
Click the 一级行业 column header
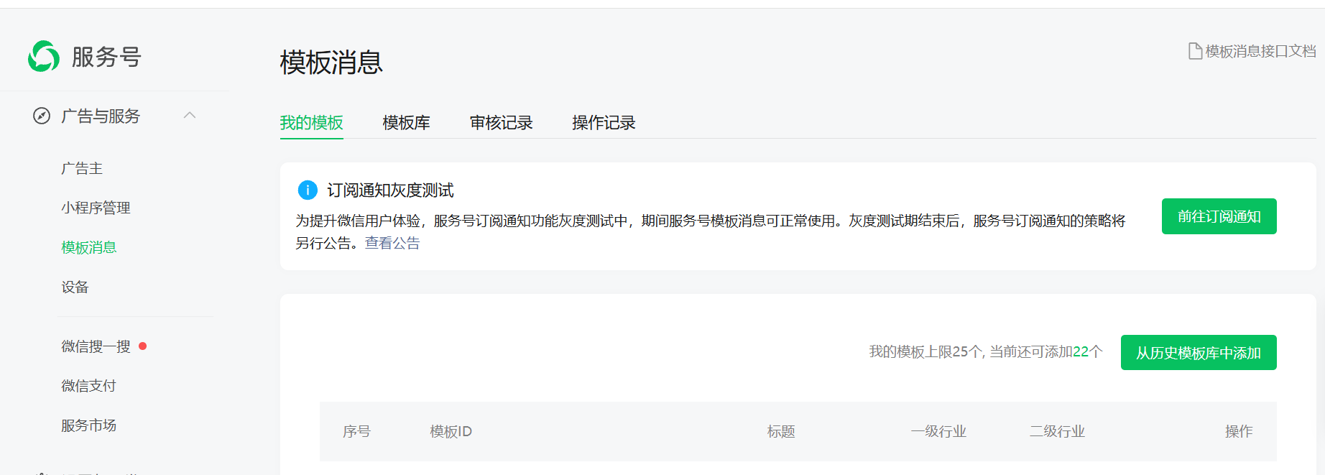[x=938, y=431]
